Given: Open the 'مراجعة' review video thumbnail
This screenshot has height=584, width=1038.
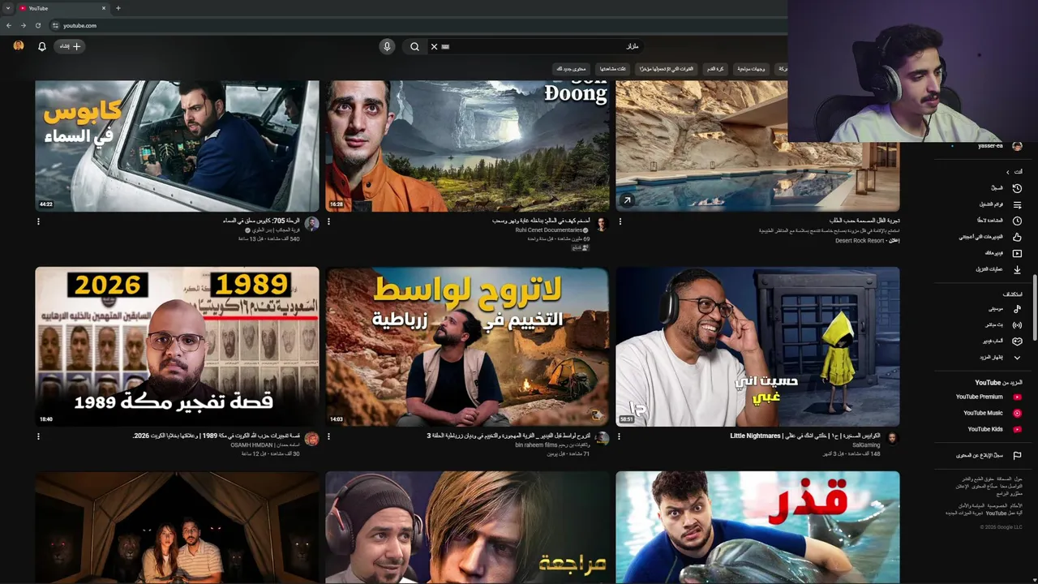Looking at the screenshot, I should pos(467,527).
